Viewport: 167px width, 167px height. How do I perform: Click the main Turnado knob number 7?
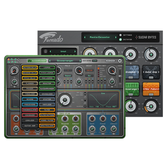coord(130,106)
